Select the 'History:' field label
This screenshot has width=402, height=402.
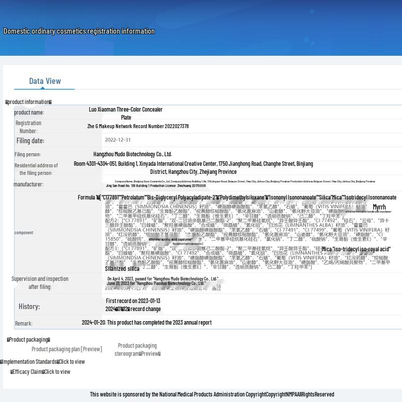[x=29, y=307]
